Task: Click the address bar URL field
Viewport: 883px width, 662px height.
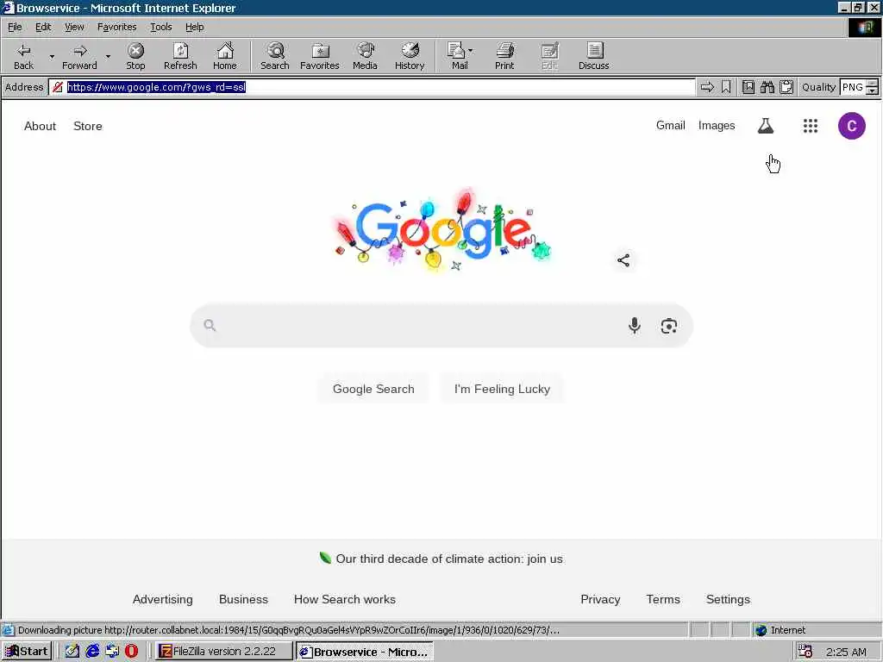Action: [x=372, y=87]
